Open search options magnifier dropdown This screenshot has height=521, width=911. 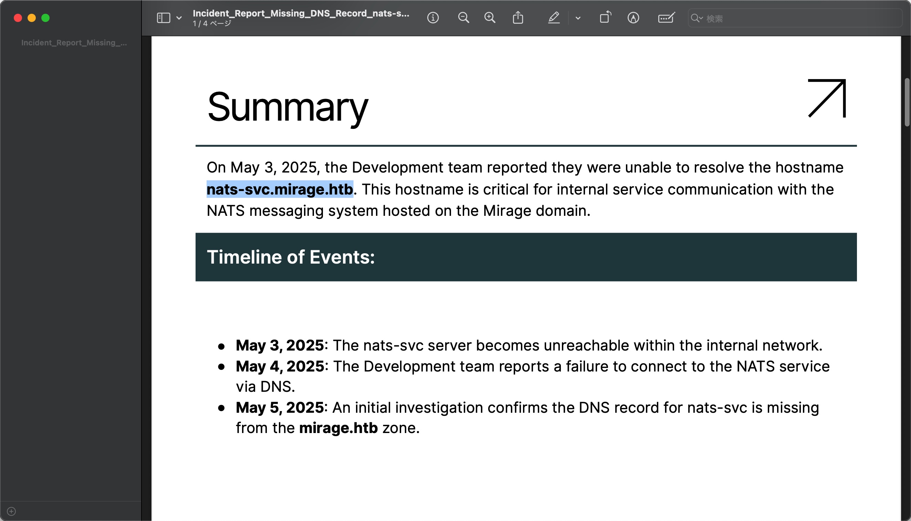tap(697, 18)
